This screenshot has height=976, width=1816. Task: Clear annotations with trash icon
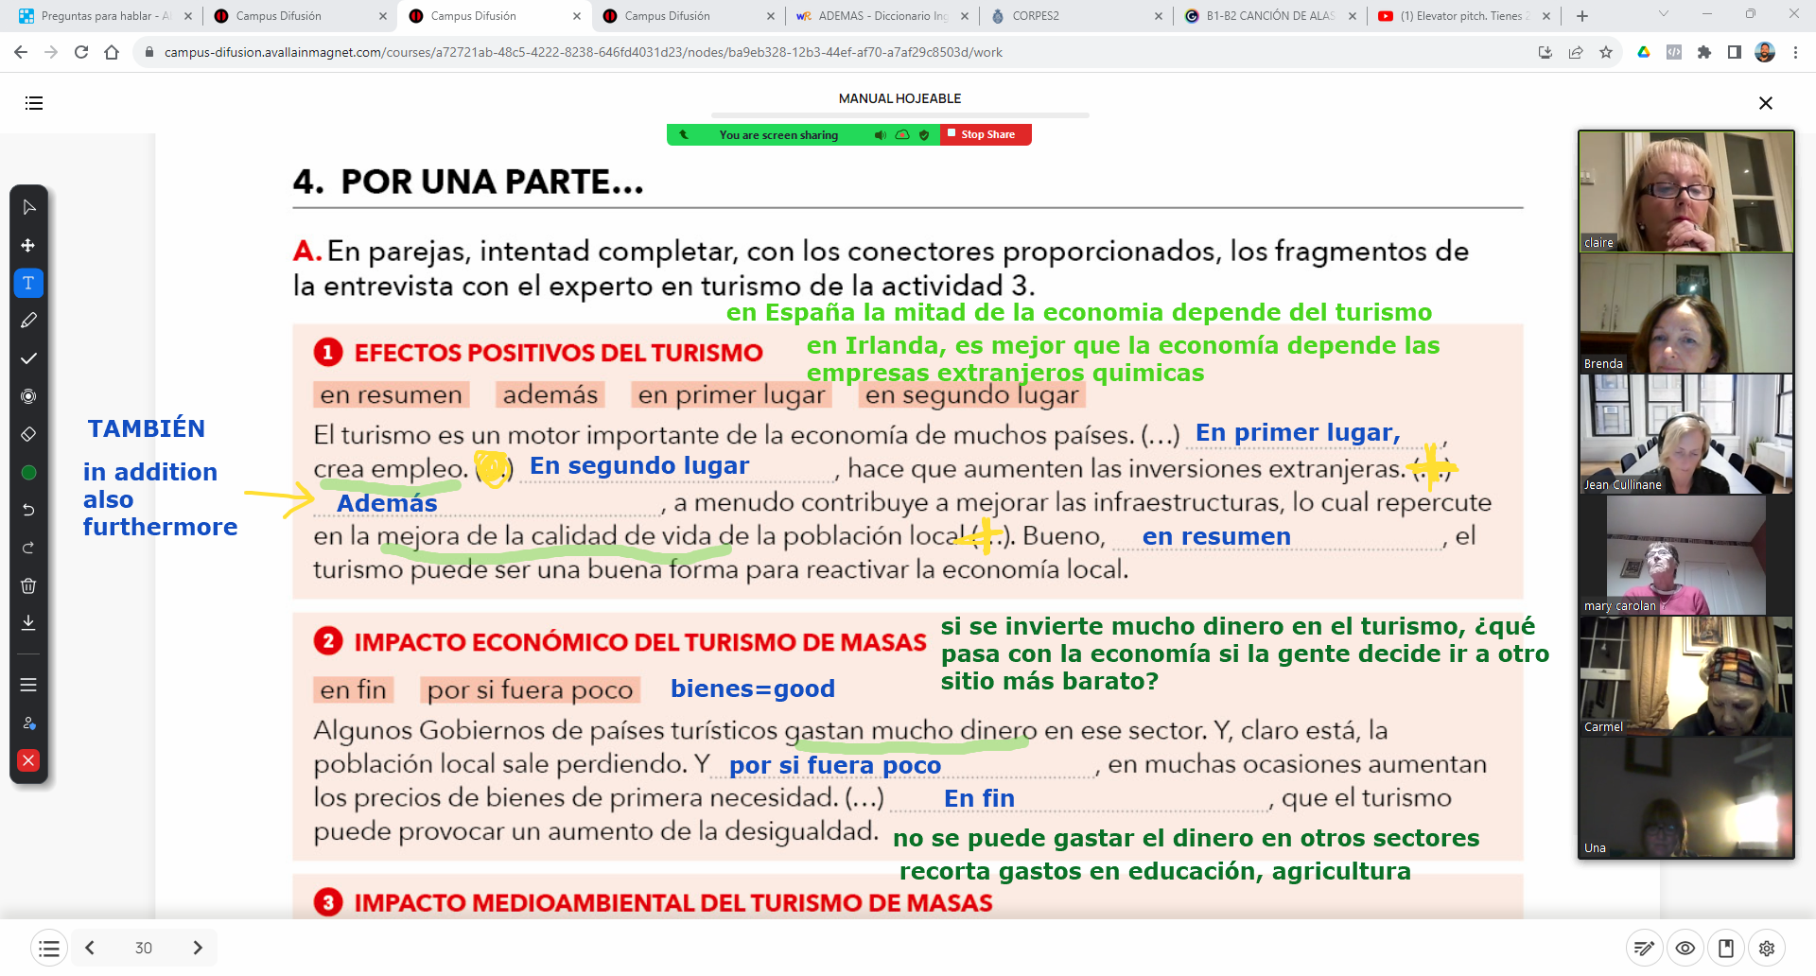point(28,585)
